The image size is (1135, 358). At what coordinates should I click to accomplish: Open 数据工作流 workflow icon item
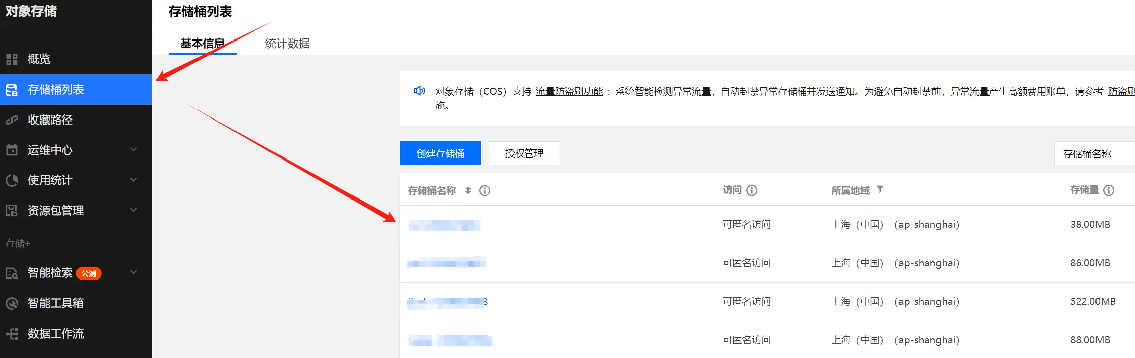pos(12,334)
